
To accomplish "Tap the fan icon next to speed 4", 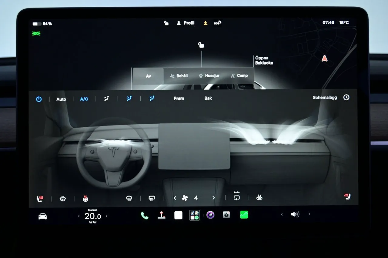I will [x=185, y=198].
